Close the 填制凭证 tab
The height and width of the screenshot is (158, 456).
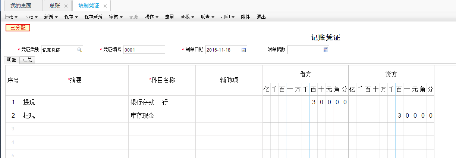tap(105, 6)
